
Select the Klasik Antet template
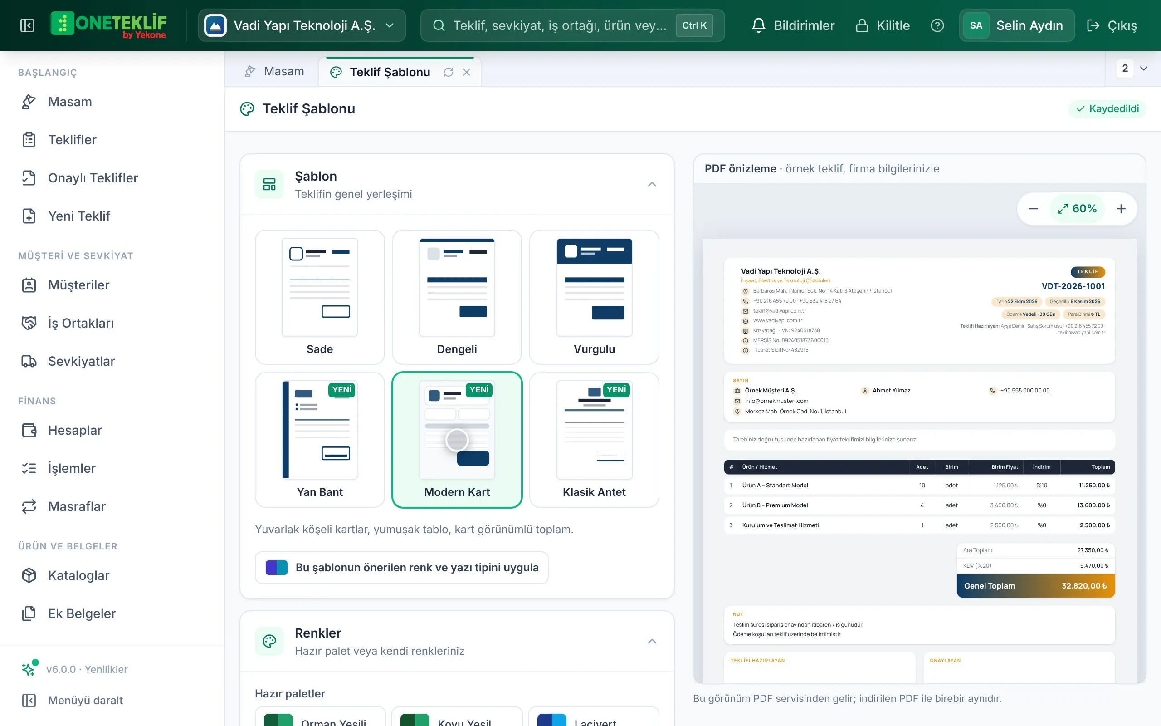click(594, 440)
